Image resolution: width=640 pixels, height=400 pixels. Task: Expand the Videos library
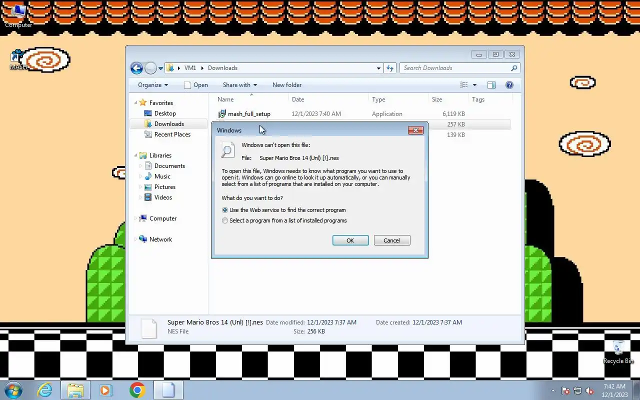pos(140,197)
